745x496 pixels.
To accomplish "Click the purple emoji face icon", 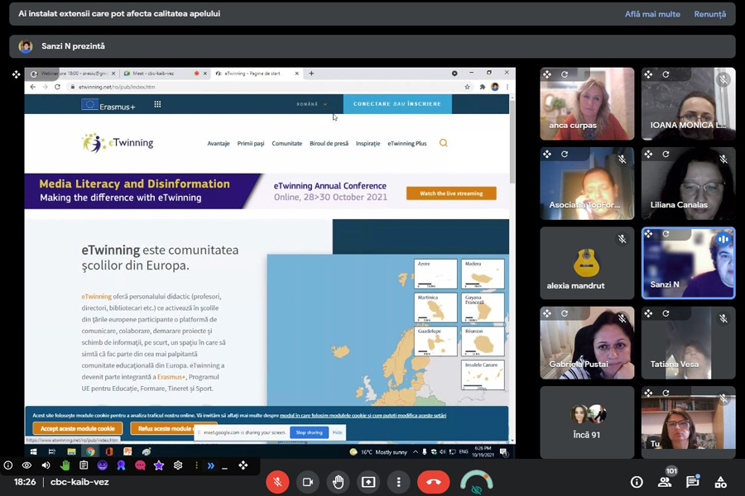I will pos(102,465).
